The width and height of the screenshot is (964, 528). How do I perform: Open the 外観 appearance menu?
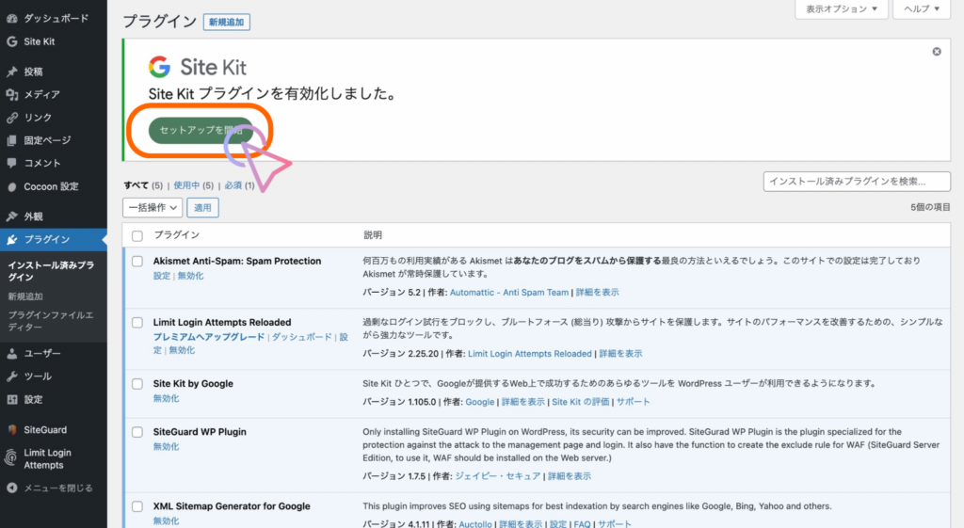[x=34, y=216]
